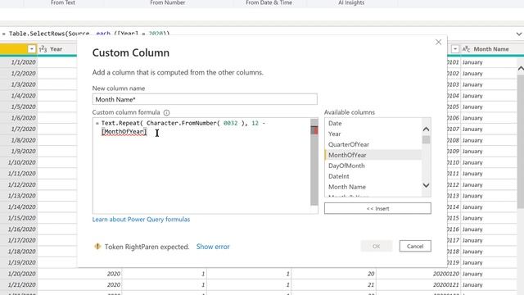Expand the formula bar with the chevron
The image size is (524, 295).
pos(518,34)
